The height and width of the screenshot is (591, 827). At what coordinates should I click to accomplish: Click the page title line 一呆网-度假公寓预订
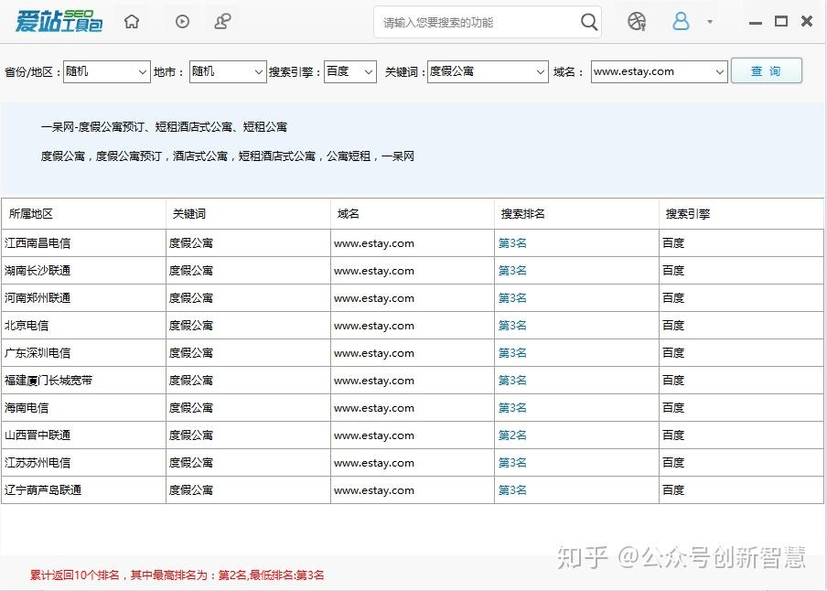tap(164, 127)
